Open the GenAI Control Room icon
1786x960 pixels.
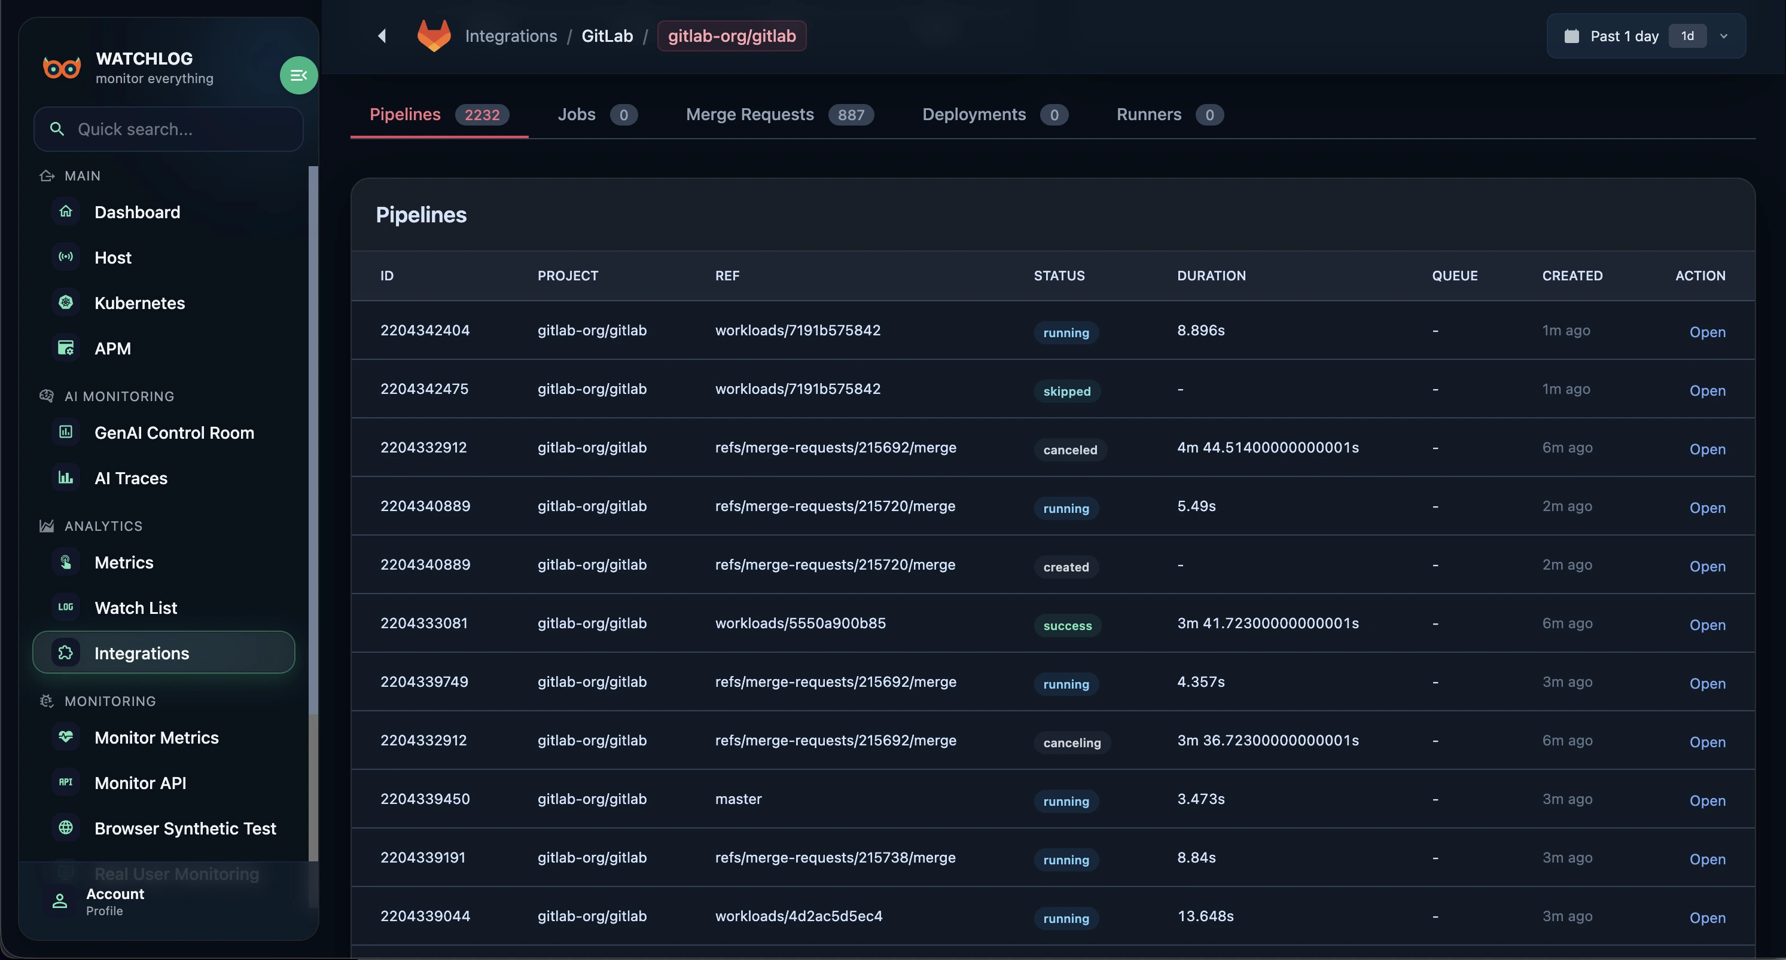65,432
